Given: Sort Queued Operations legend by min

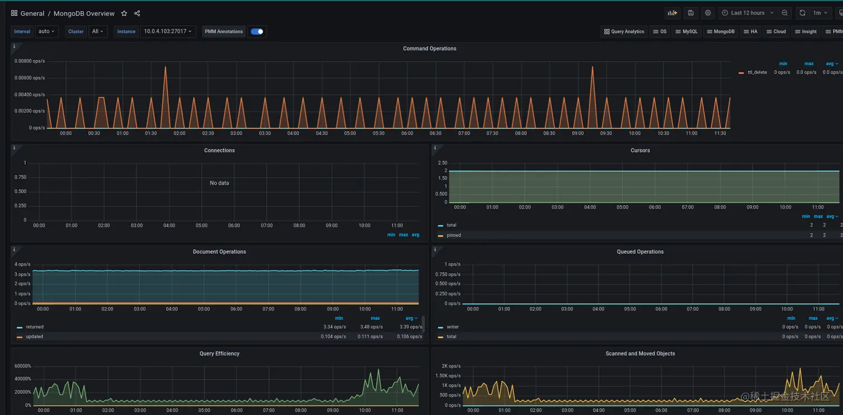Looking at the screenshot, I should pyautogui.click(x=791, y=318).
